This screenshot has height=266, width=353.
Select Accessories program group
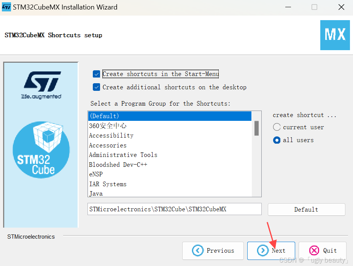click(x=170, y=145)
